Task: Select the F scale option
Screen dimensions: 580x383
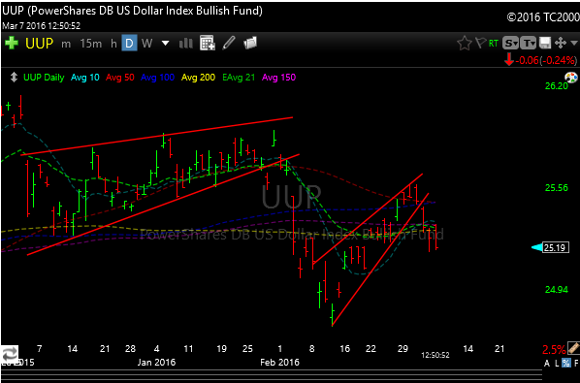Action: pyautogui.click(x=576, y=364)
